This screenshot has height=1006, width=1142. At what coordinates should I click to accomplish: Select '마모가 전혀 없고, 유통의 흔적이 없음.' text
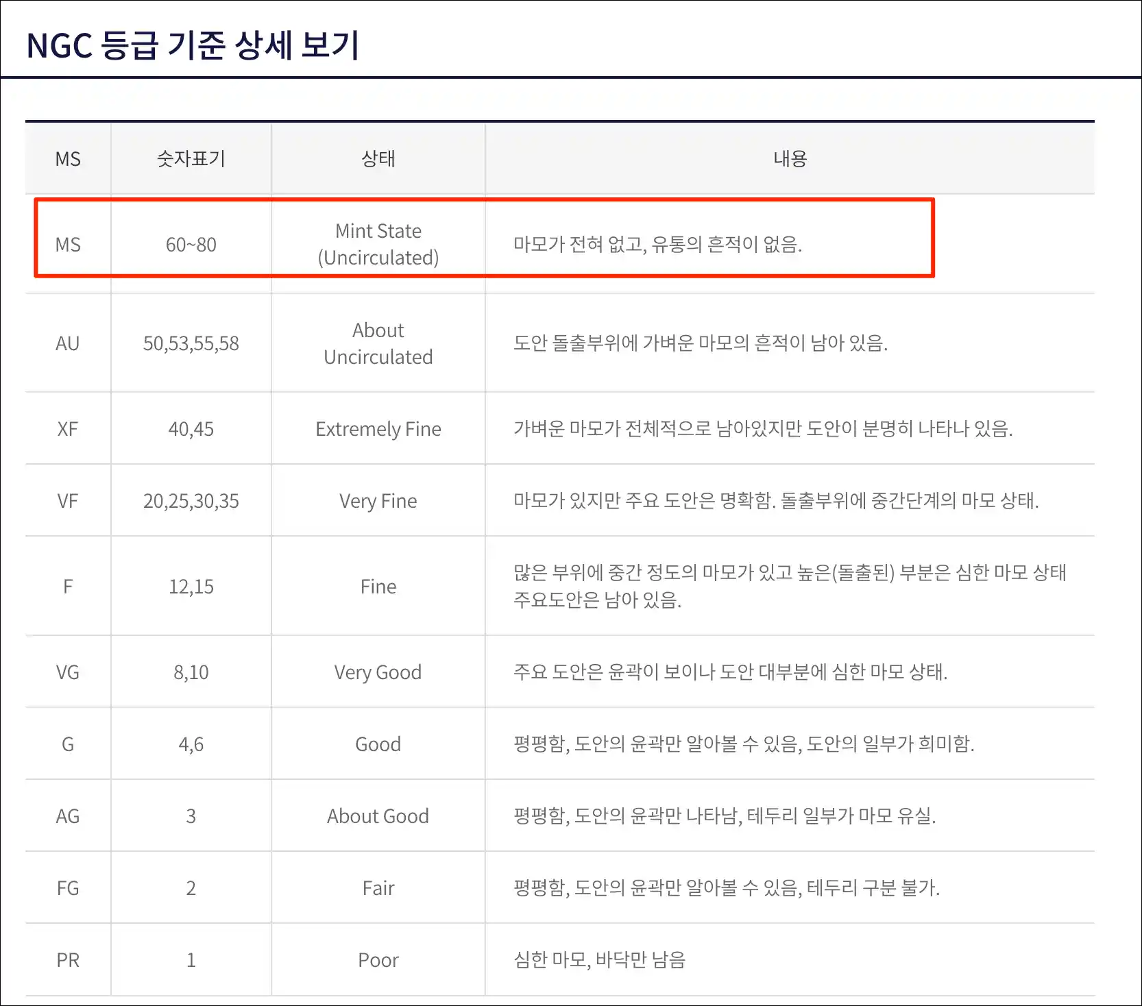658,244
